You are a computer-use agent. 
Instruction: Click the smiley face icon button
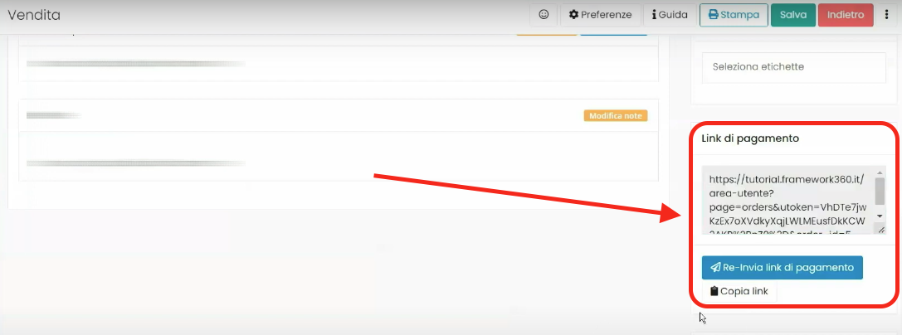click(544, 15)
